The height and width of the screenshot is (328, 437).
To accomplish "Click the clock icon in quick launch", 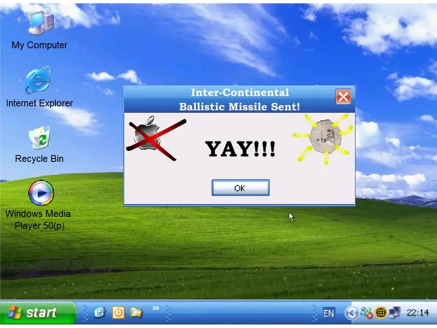I will [118, 312].
